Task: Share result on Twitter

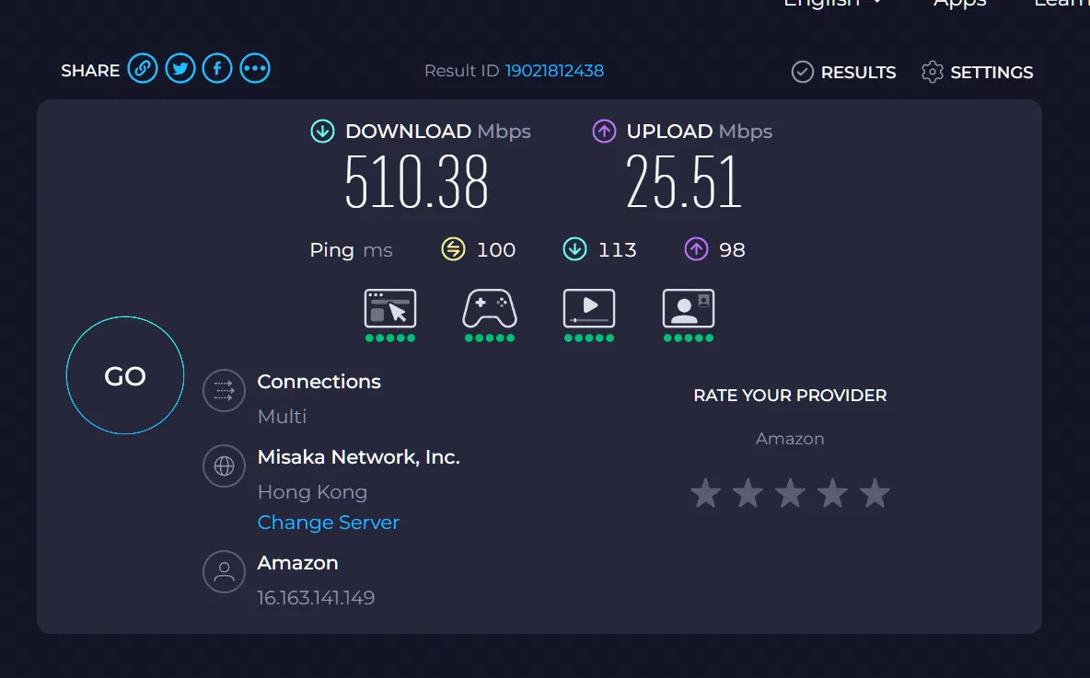Action: tap(180, 69)
